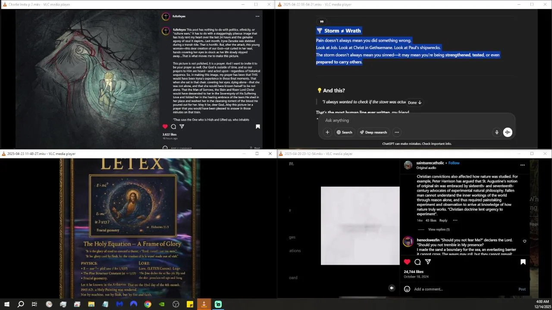Image resolution: width=552 pixels, height=310 pixels.
Task: Click 43 likes on the 14w comment
Action: 431,220
